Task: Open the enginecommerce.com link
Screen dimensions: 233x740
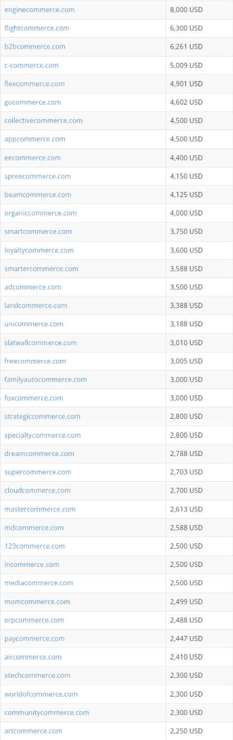Action: coord(39,10)
